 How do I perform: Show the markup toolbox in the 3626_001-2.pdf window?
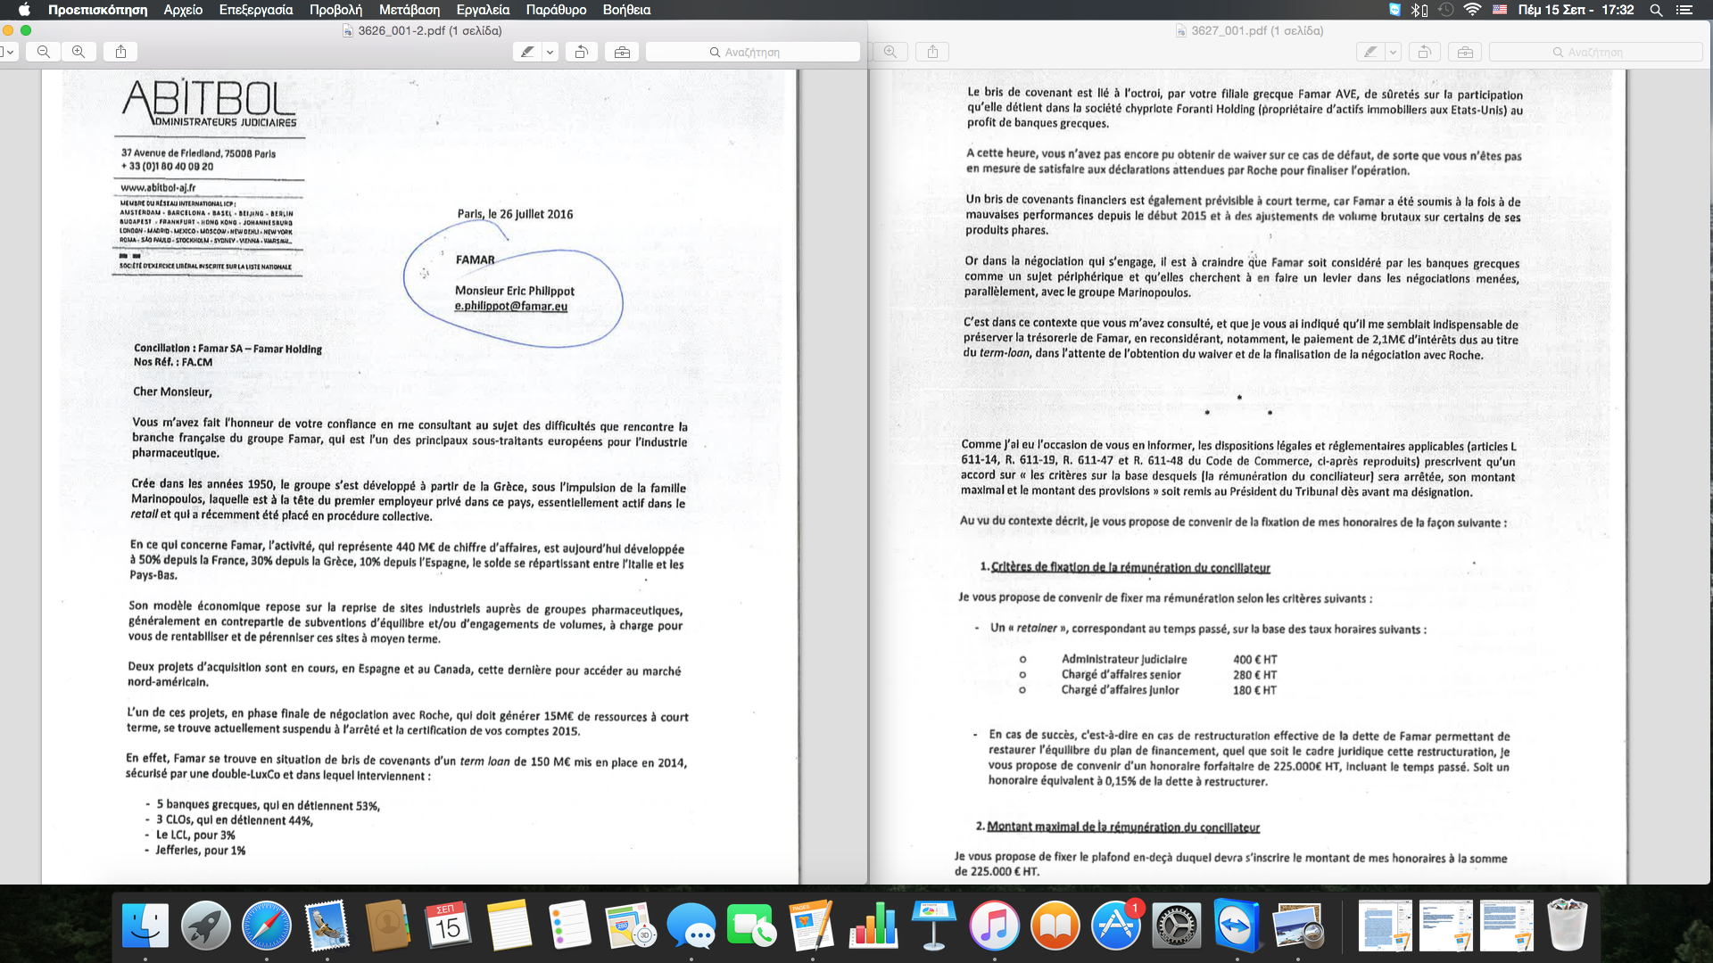click(622, 52)
